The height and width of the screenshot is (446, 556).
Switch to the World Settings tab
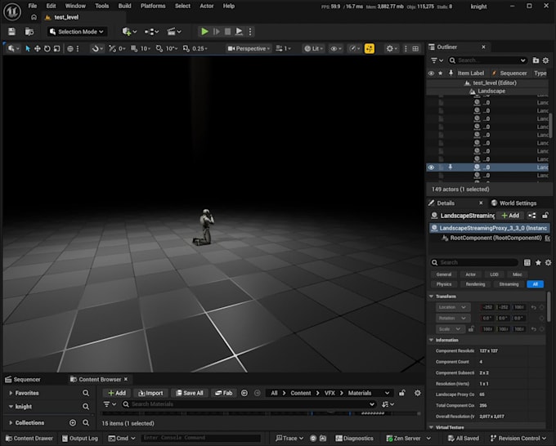coord(513,203)
